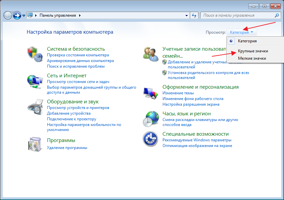Click the Programs category icon
The height and width of the screenshot is (200, 284).
(x=35, y=144)
